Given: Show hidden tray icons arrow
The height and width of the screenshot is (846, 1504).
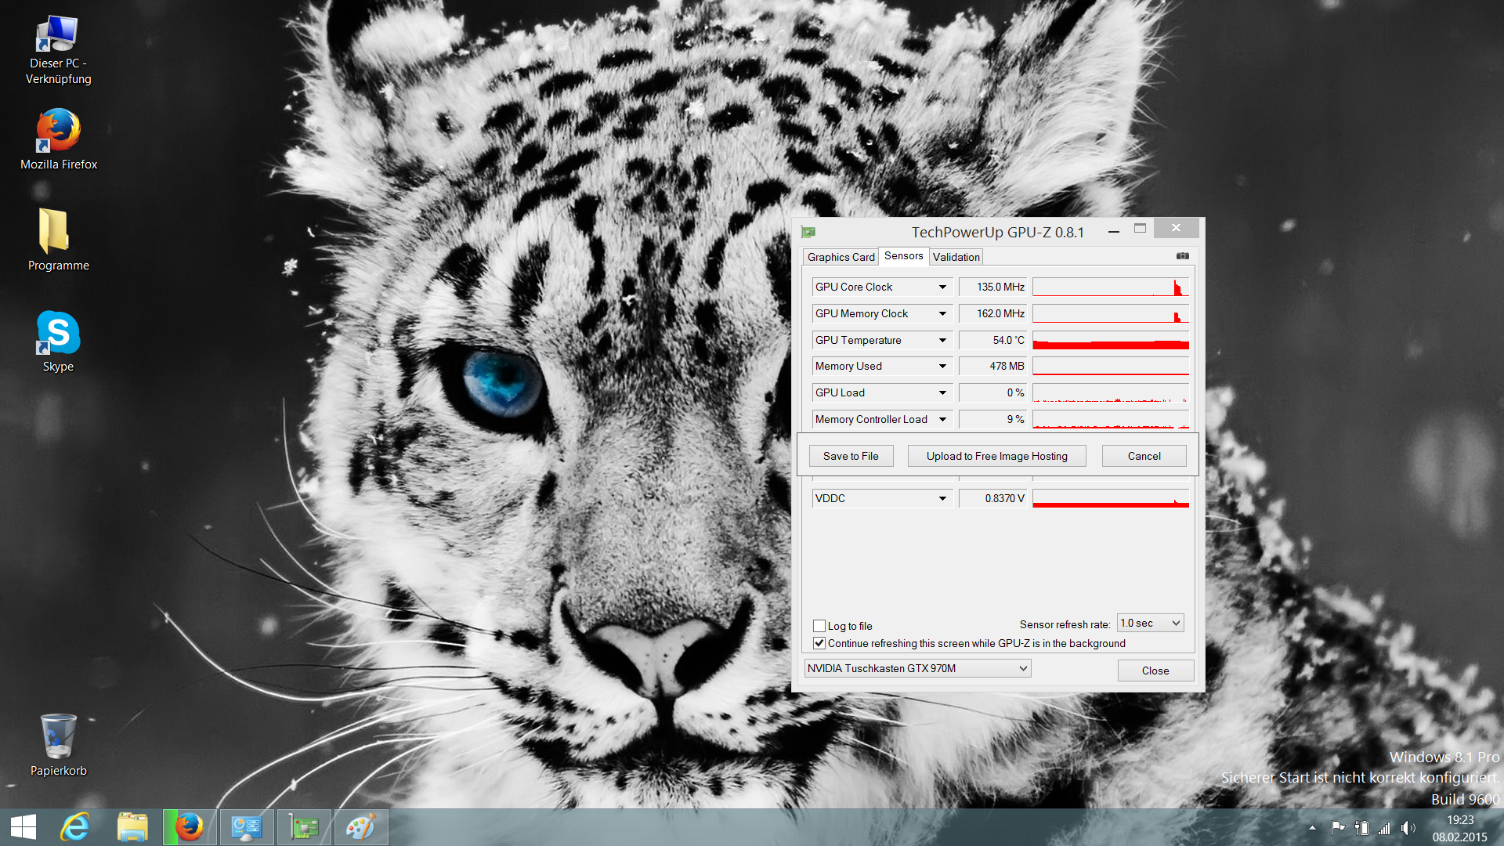Looking at the screenshot, I should point(1312,828).
